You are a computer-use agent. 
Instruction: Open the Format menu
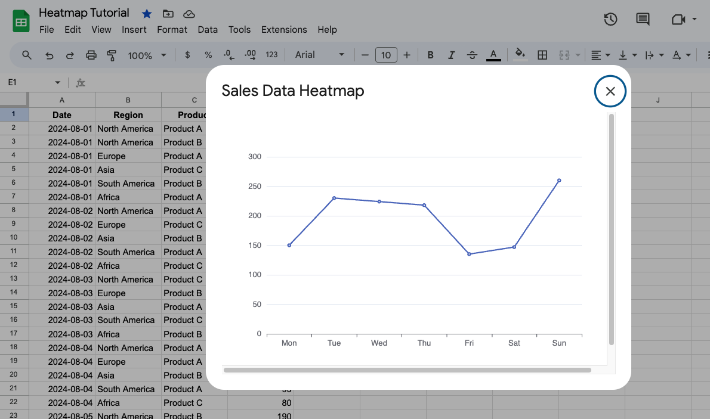click(x=172, y=29)
